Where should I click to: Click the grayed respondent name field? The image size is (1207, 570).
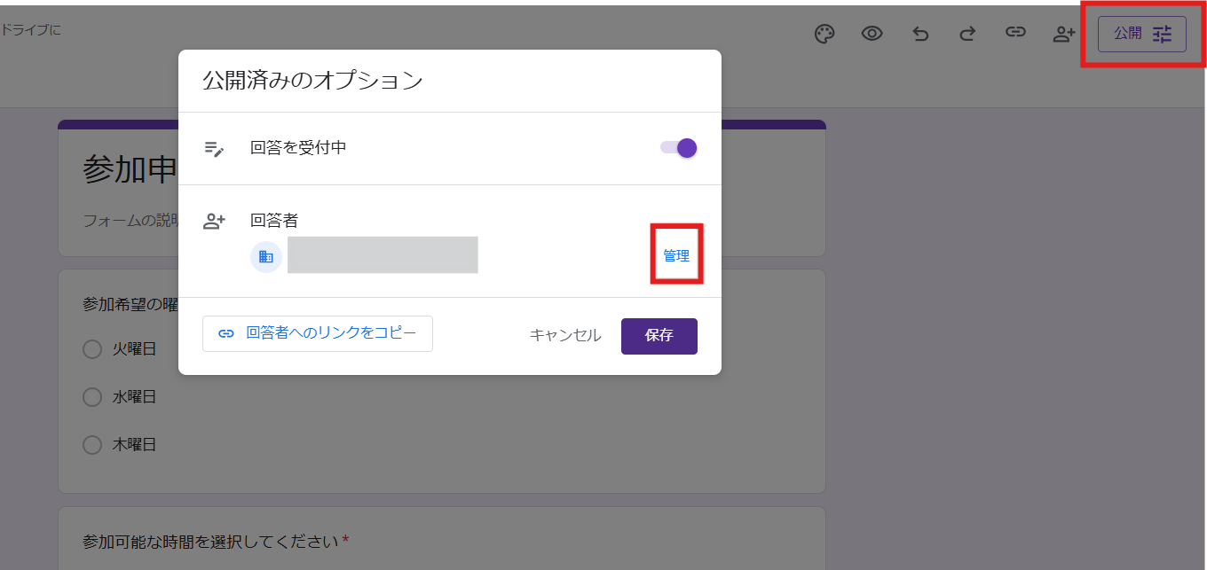pyautogui.click(x=383, y=255)
